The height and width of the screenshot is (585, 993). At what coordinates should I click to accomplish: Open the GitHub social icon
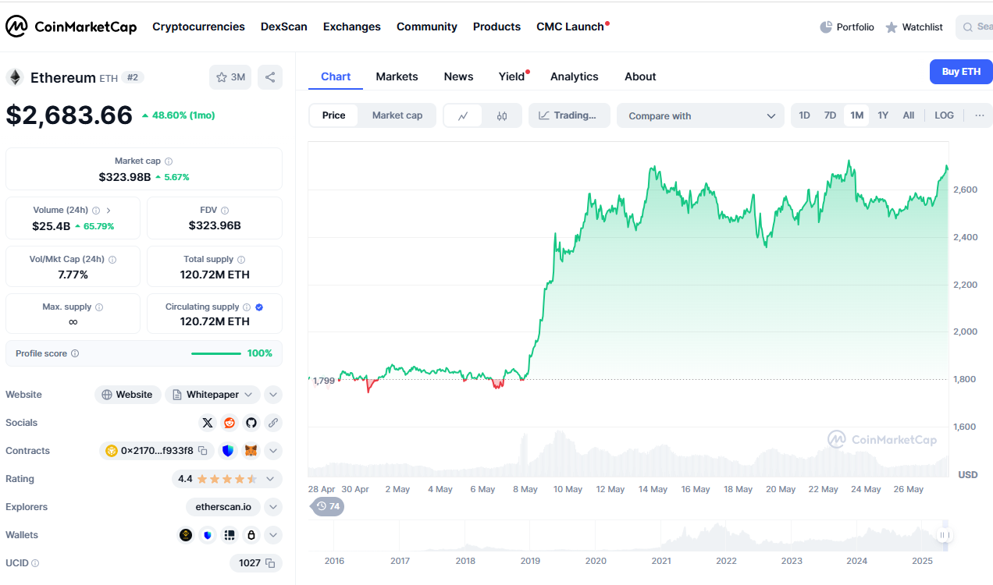[251, 423]
